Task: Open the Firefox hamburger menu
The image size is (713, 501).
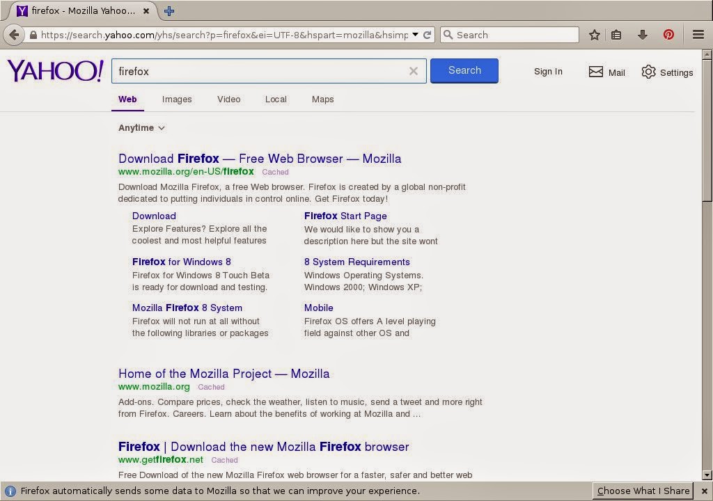Action: (698, 35)
